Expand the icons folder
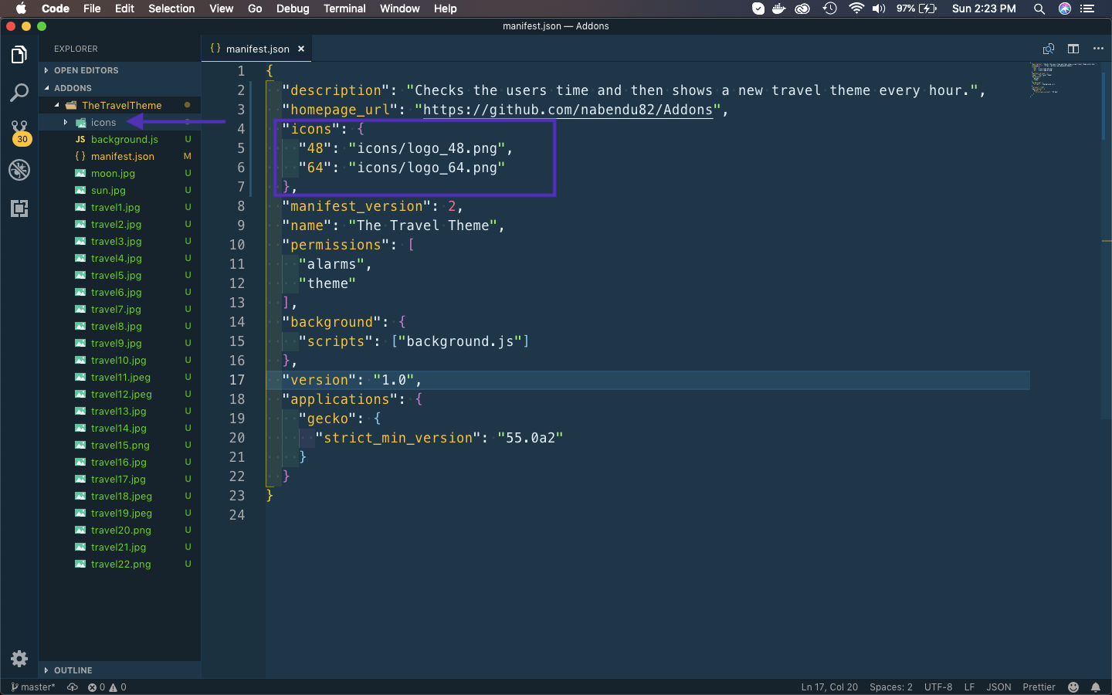 click(120, 123)
